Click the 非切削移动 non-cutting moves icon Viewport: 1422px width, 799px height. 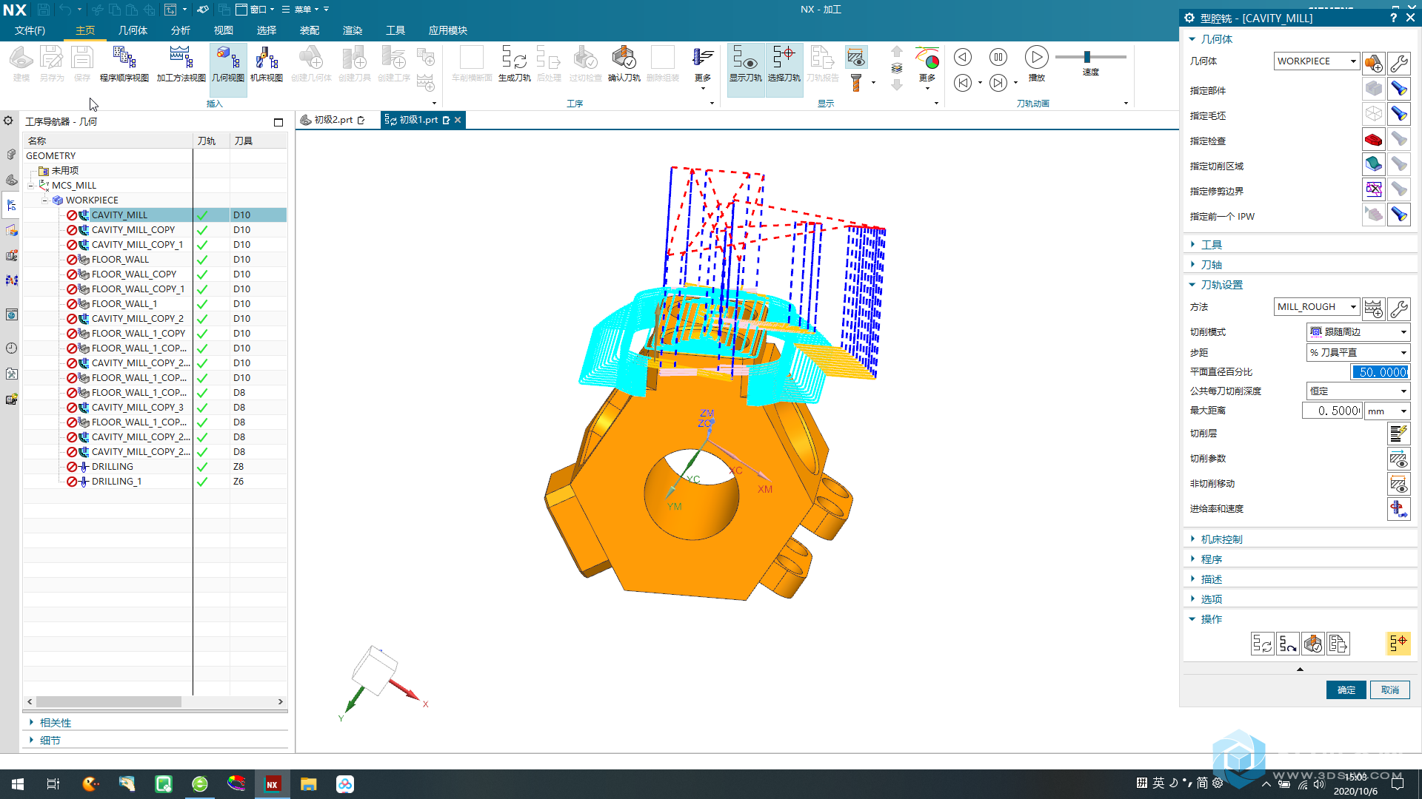(x=1398, y=484)
